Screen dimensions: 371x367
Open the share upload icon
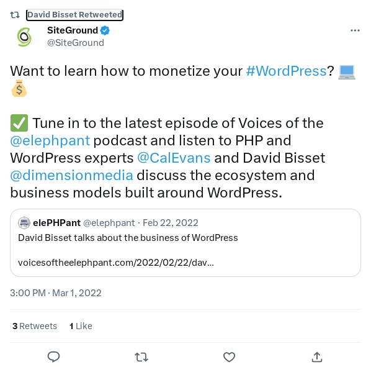tap(317, 357)
